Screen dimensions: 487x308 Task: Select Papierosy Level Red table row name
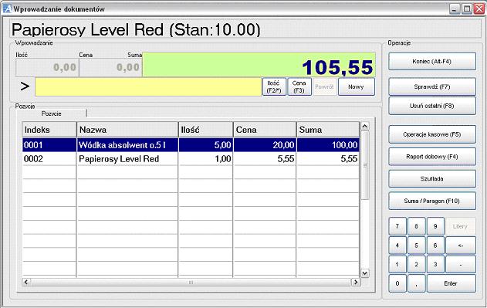pyautogui.click(x=127, y=159)
